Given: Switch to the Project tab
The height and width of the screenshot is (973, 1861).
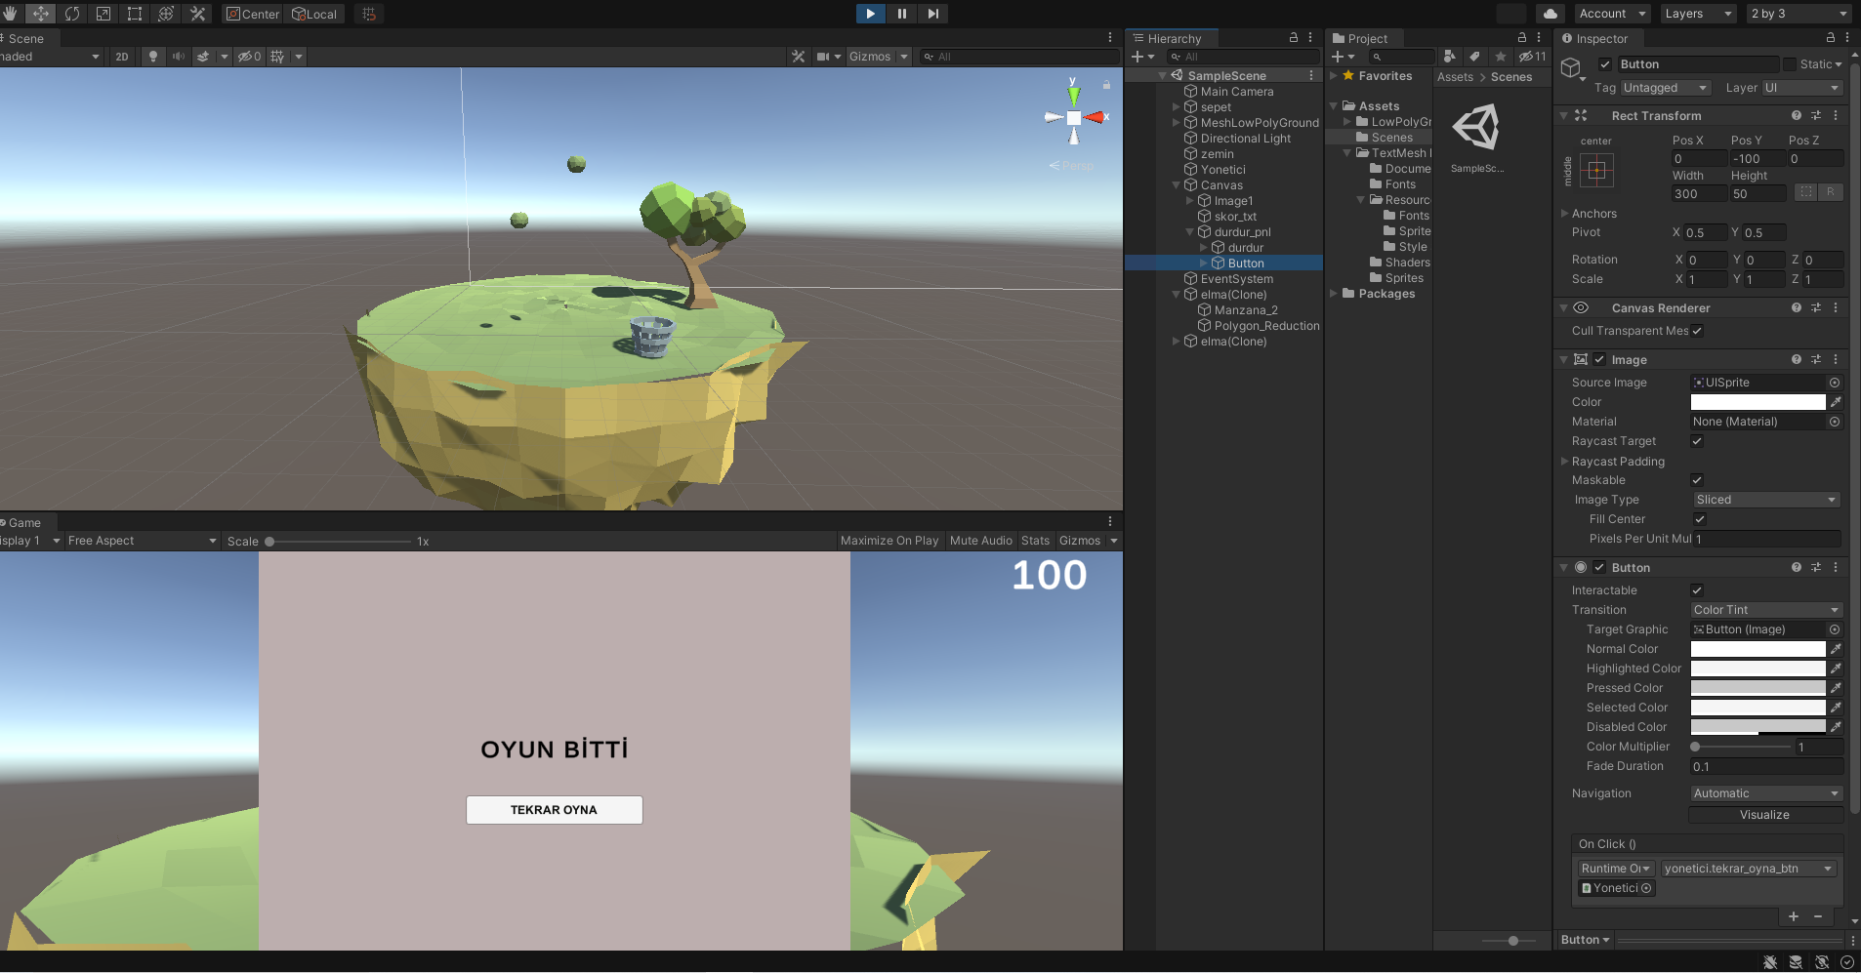Looking at the screenshot, I should [x=1363, y=38].
